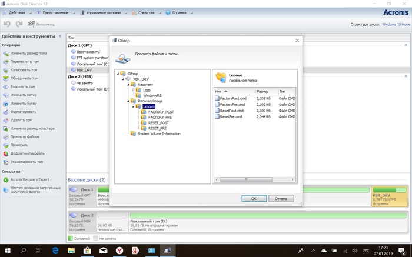Viewport: 412px width, 257px height.
Task: Open the Управление дисками menu
Action: tap(103, 12)
